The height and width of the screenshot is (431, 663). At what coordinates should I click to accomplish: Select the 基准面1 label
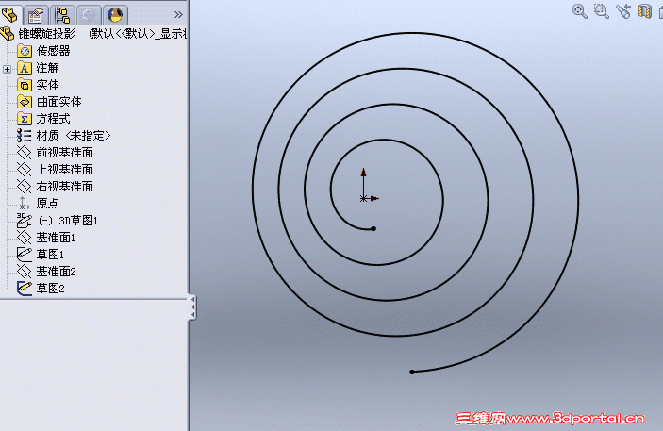56,238
